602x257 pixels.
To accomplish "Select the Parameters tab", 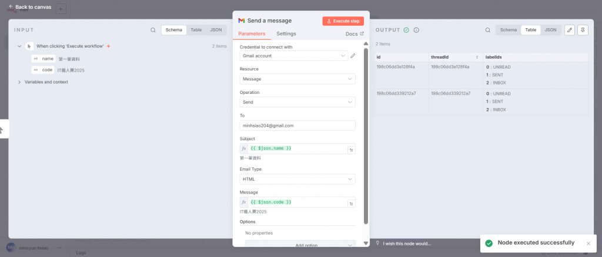I will tap(252, 33).
